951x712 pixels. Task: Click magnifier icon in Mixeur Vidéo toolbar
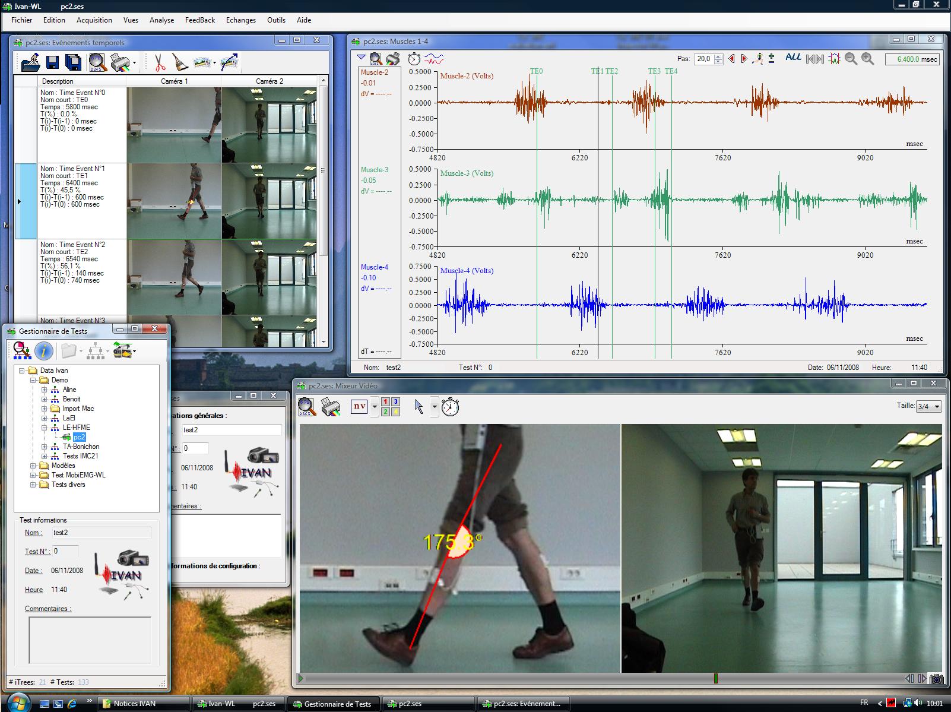[x=306, y=407]
